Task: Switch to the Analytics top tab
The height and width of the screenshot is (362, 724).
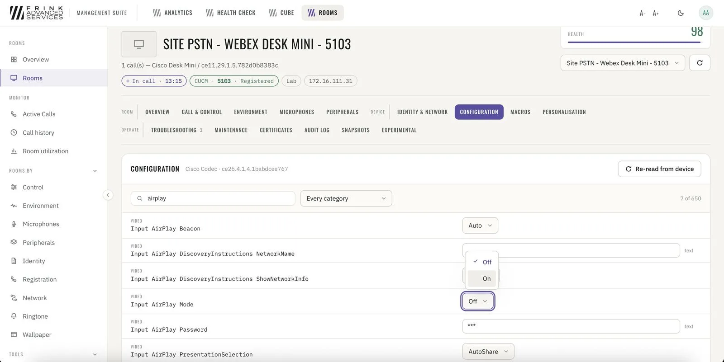Action: pyautogui.click(x=172, y=13)
